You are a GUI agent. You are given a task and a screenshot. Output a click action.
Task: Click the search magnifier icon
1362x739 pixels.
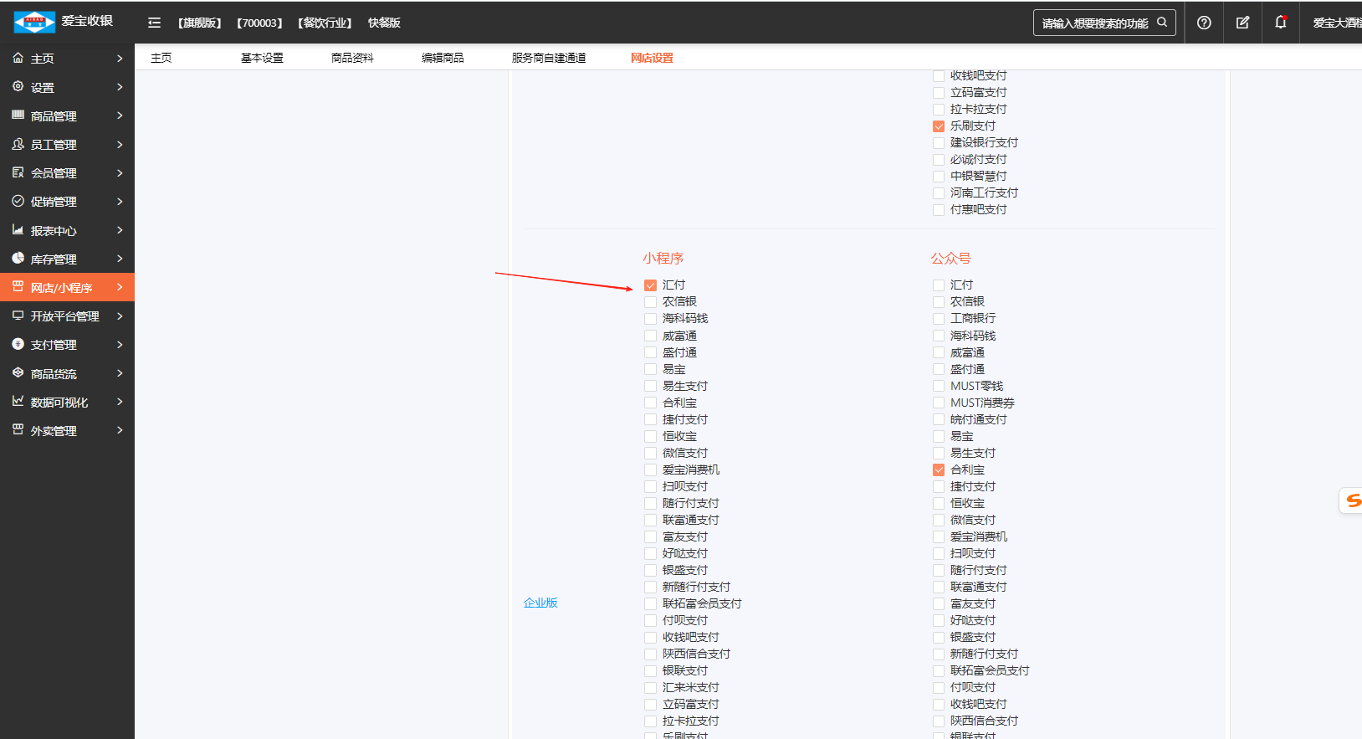pyautogui.click(x=1162, y=23)
